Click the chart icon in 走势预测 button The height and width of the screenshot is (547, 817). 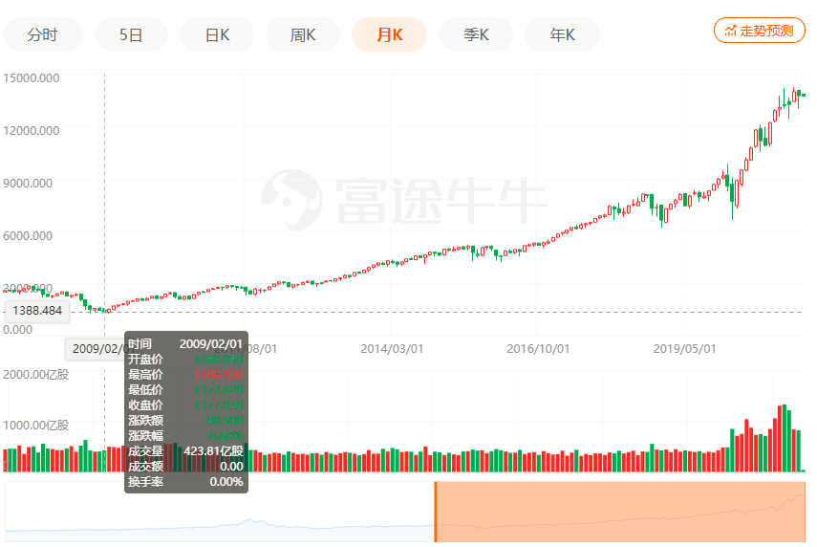tap(730, 31)
